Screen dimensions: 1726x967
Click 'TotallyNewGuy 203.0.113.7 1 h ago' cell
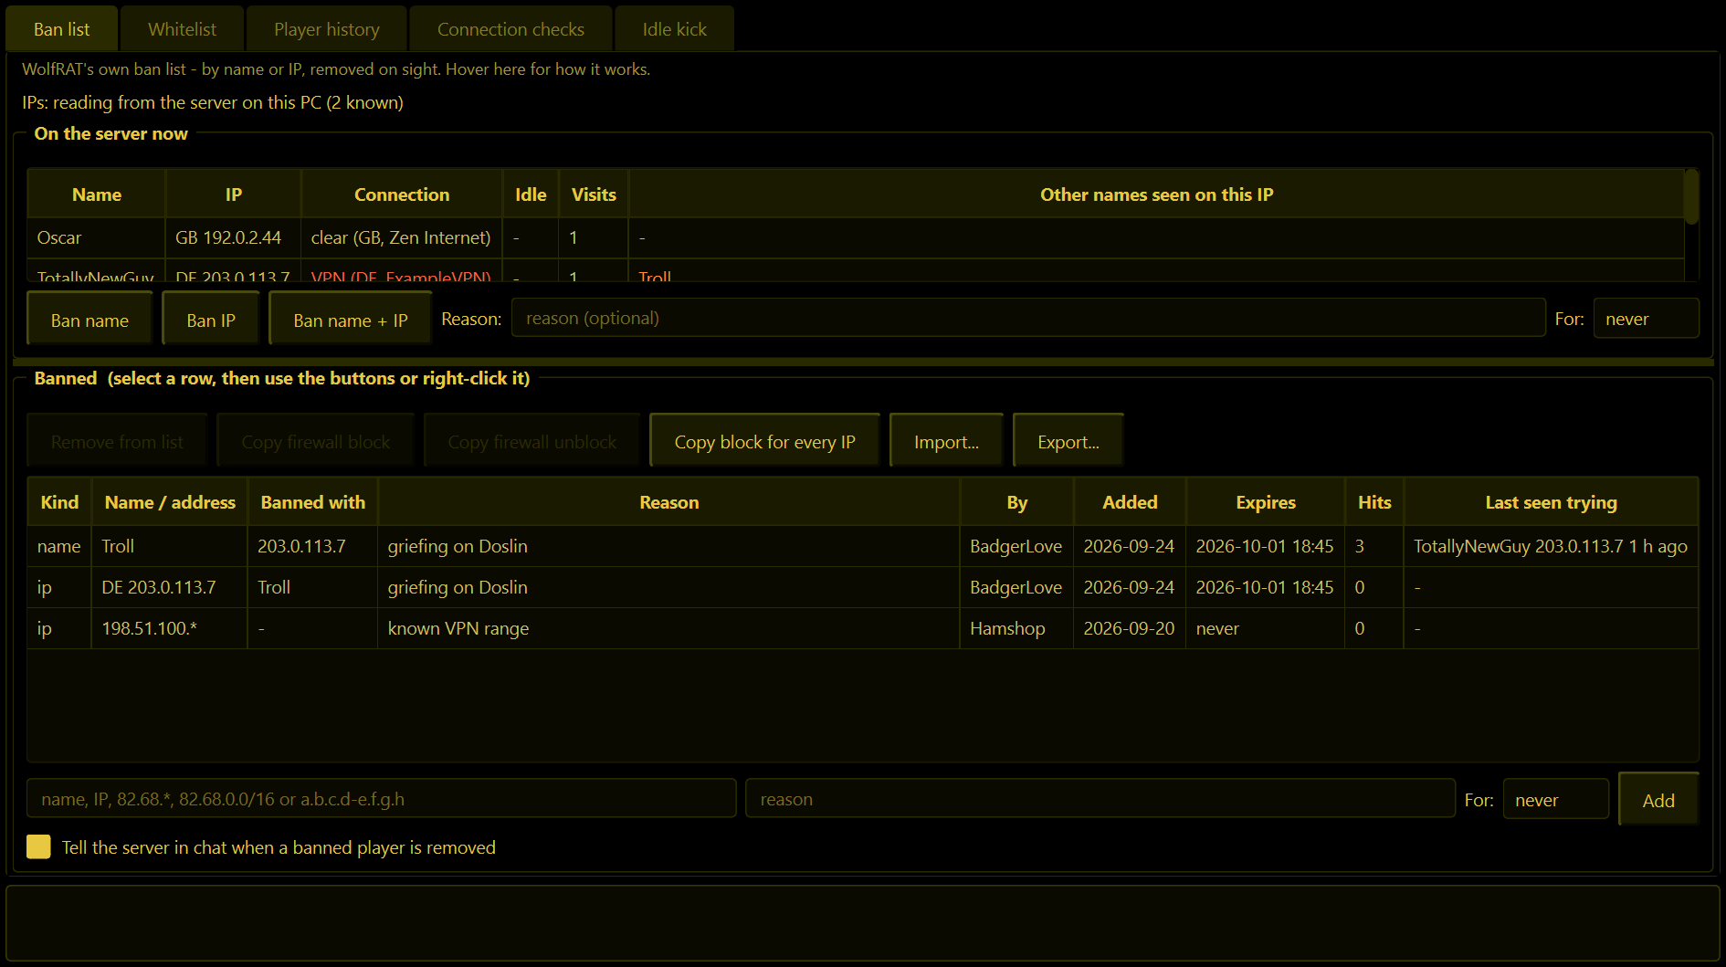tap(1551, 546)
